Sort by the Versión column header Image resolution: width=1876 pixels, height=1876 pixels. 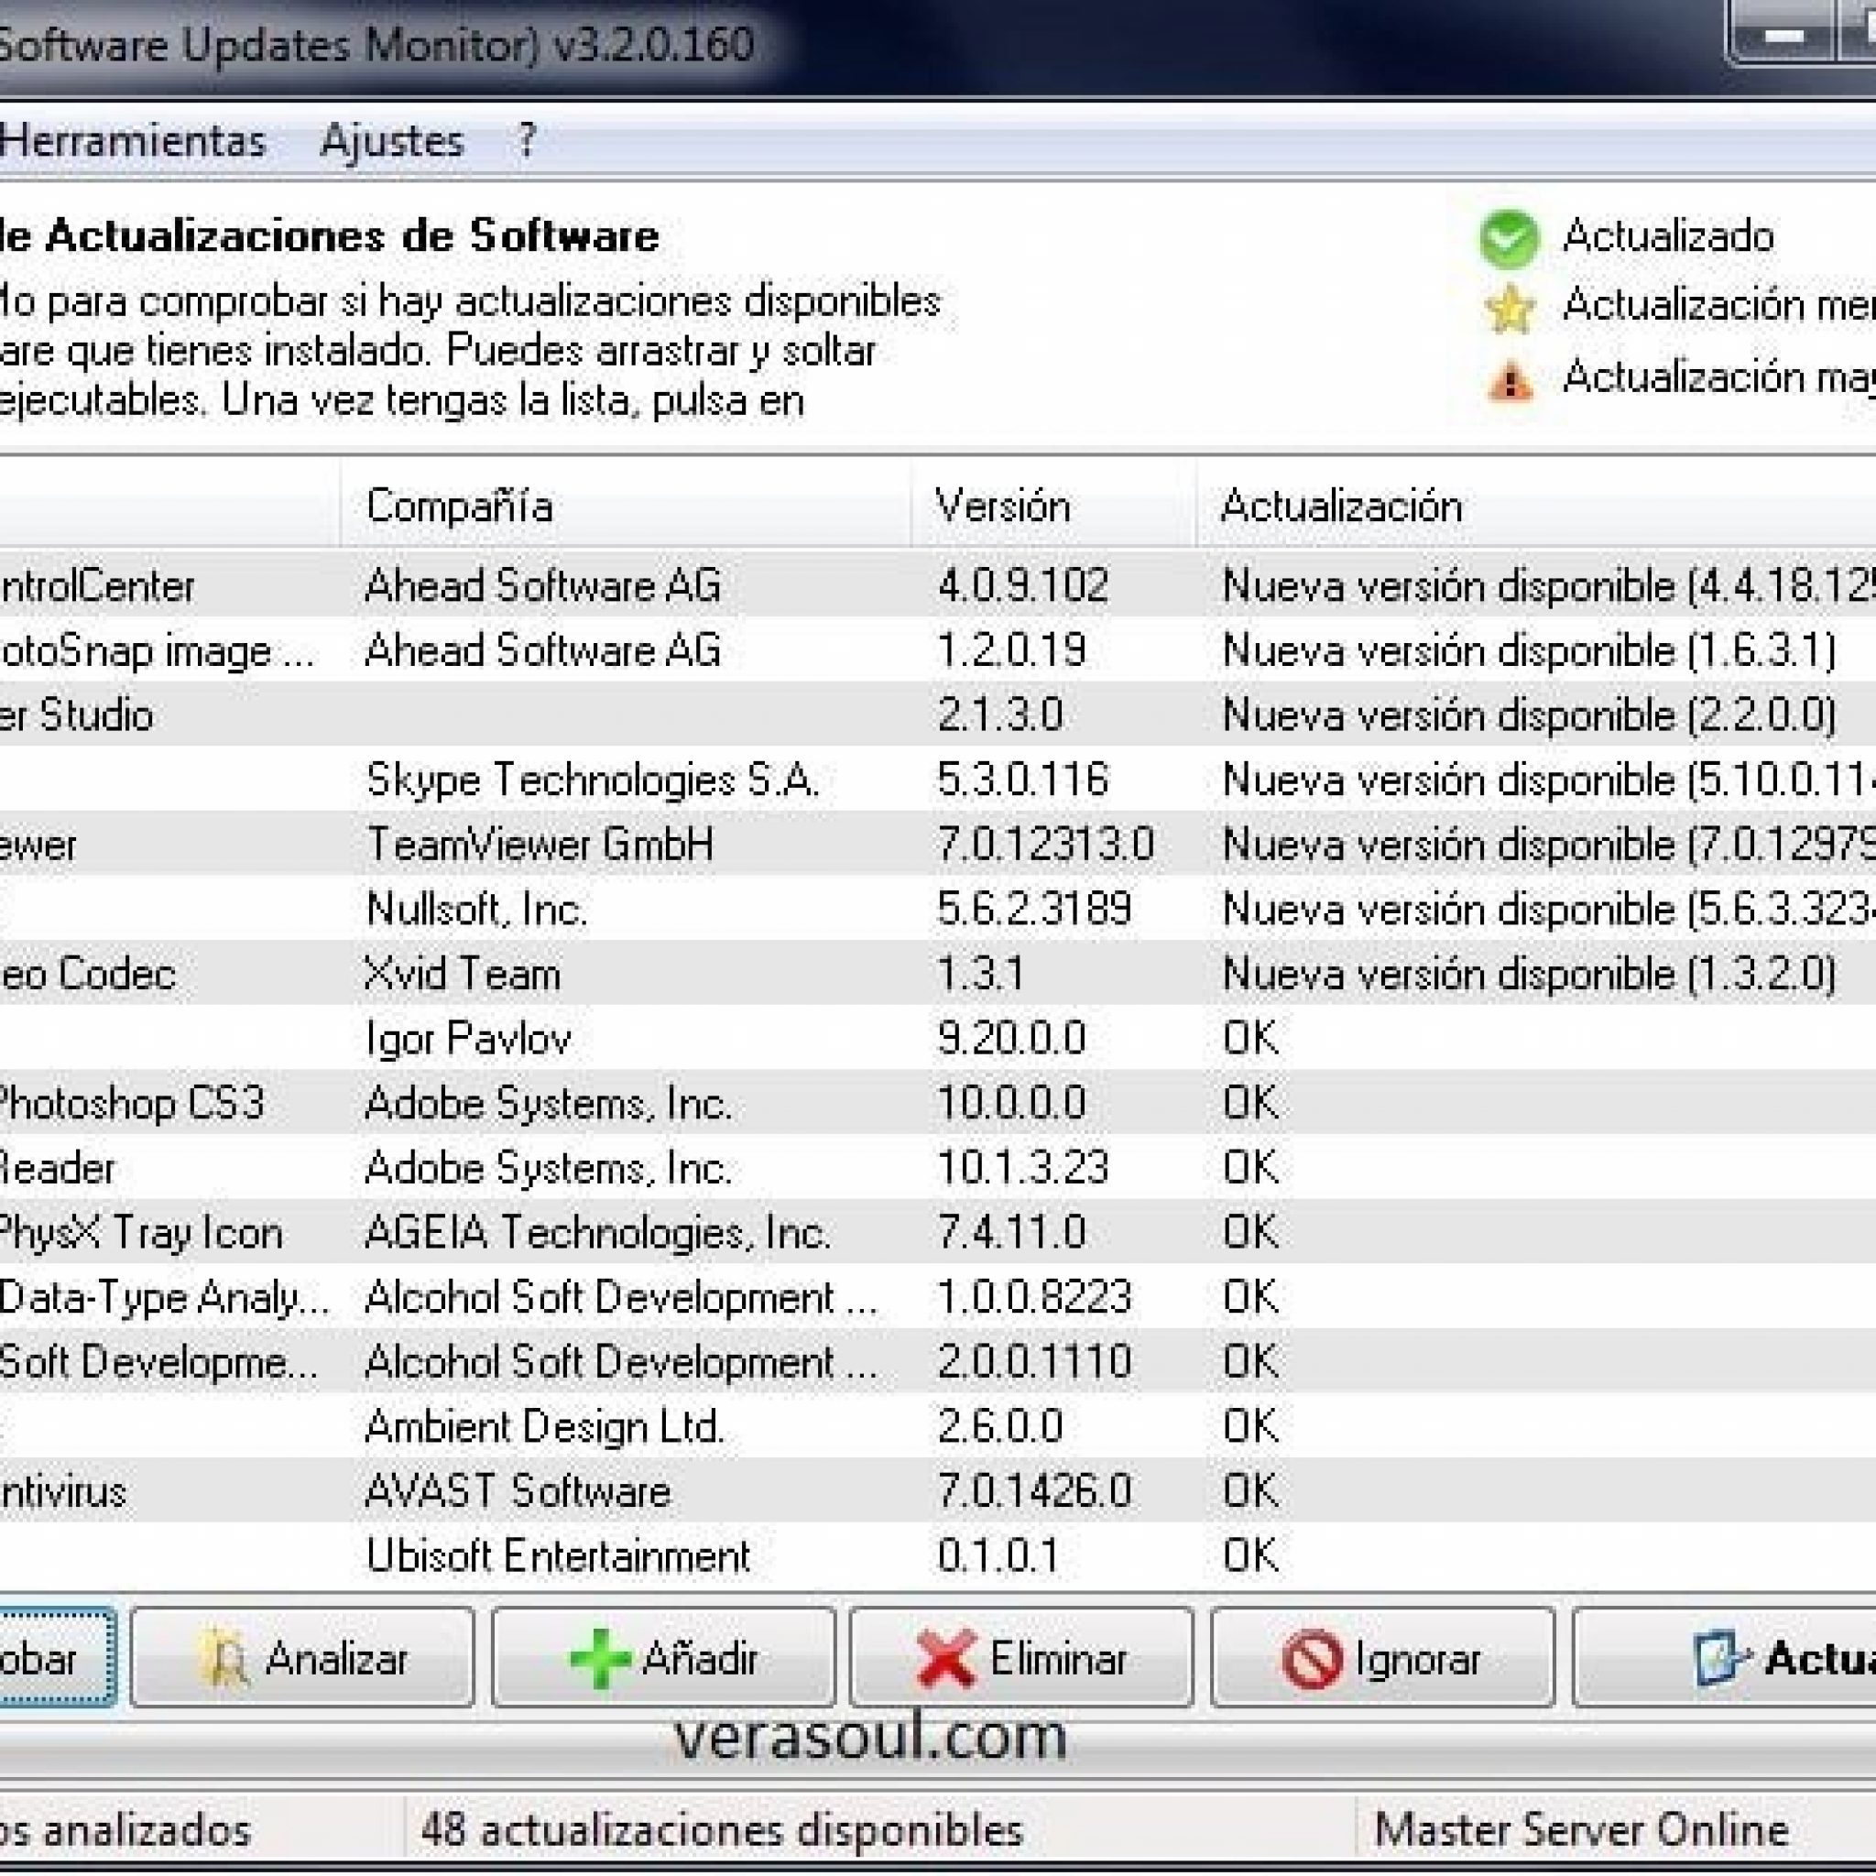pos(1054,506)
